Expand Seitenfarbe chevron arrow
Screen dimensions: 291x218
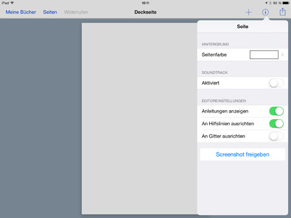283,55
